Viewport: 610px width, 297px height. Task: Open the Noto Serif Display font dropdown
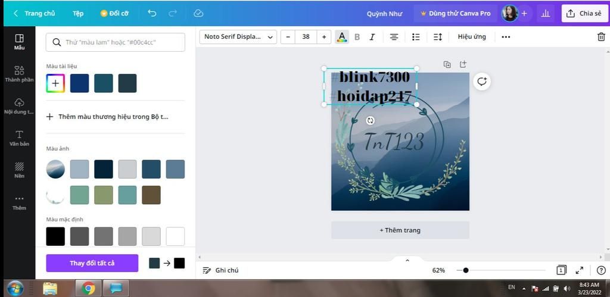click(238, 36)
